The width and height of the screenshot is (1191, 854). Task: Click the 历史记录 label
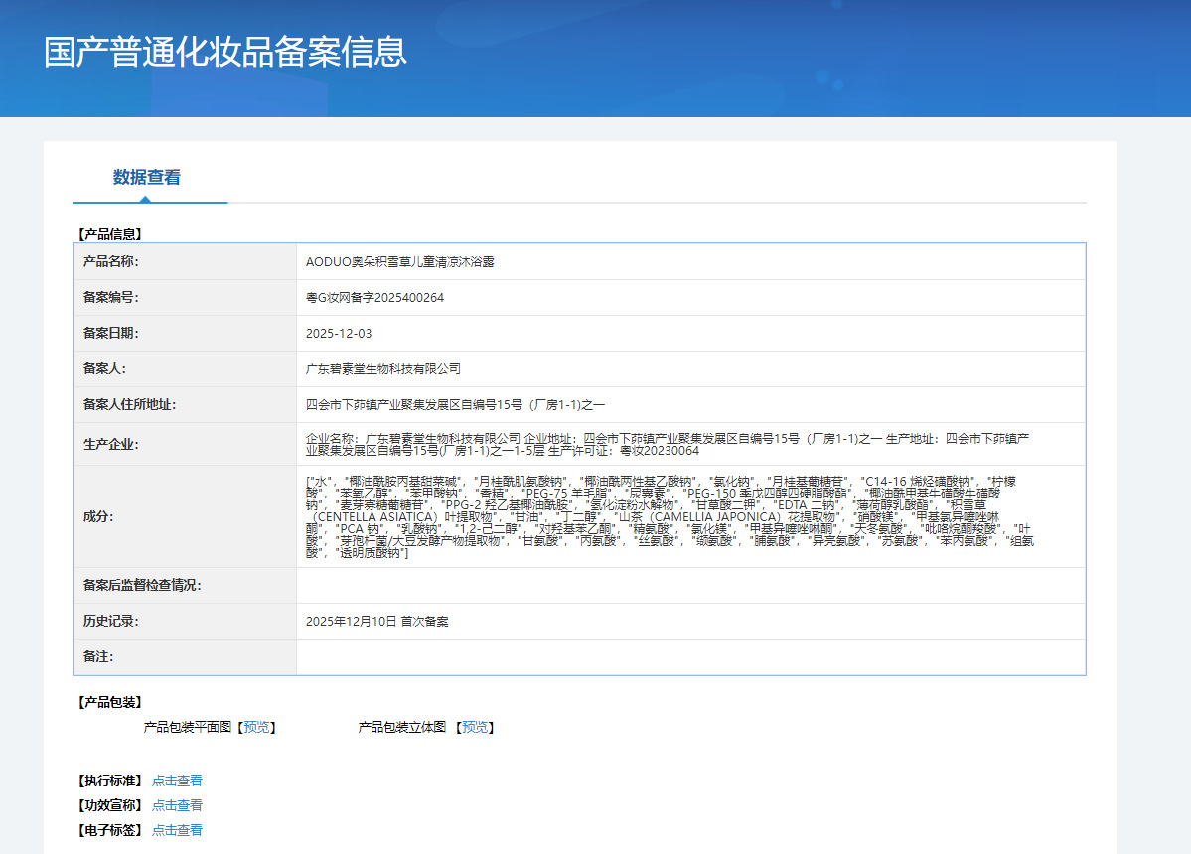[x=111, y=621]
